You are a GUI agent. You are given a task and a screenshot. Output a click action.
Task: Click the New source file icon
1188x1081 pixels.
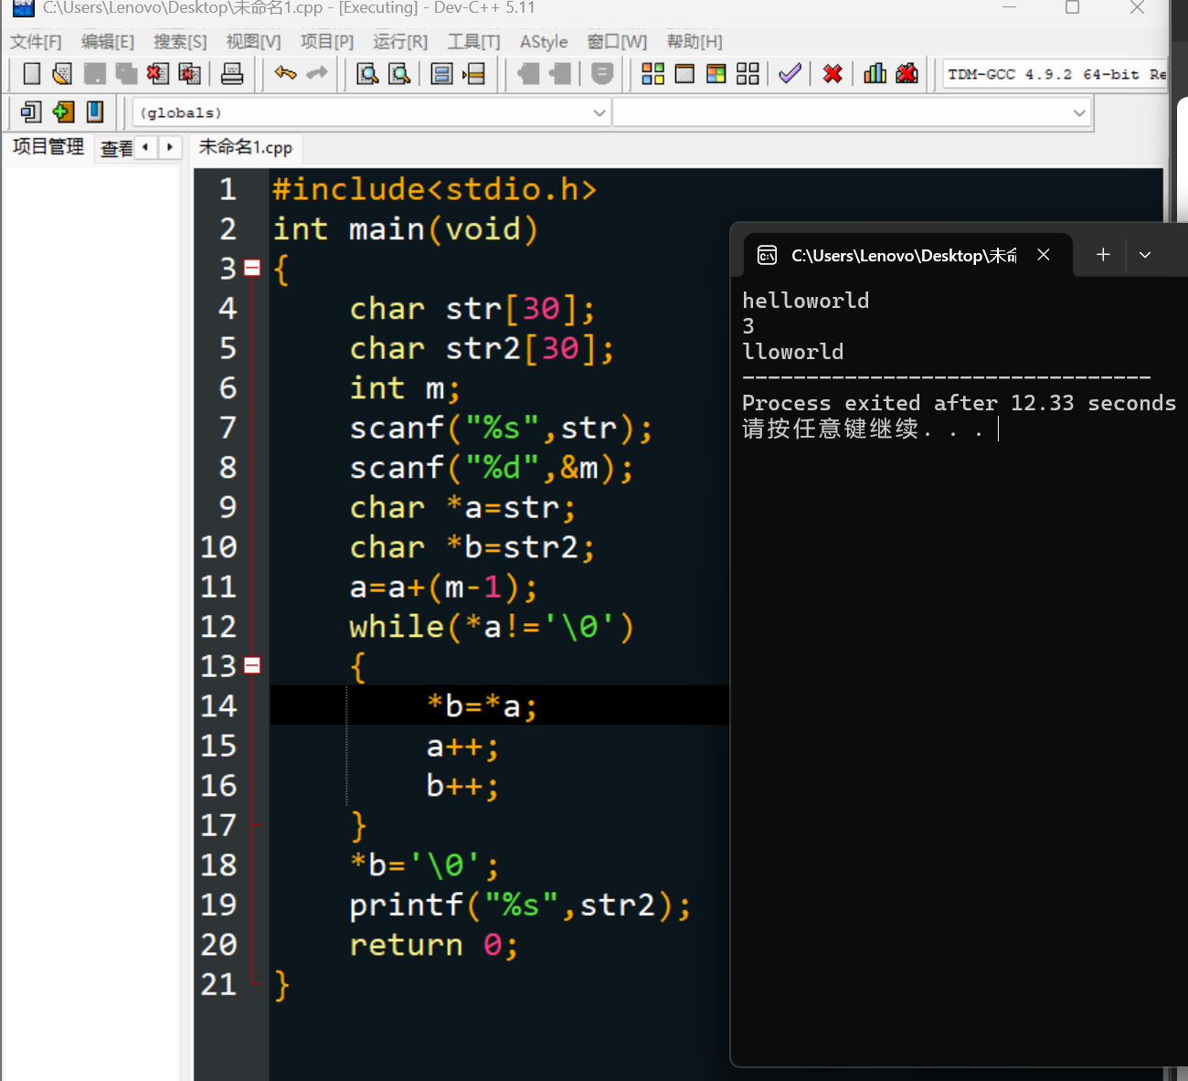tap(32, 74)
